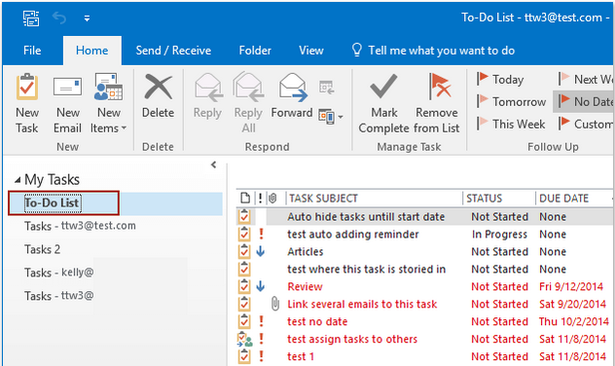The width and height of the screenshot is (615, 366).
Task: Create a New Task
Action: (x=27, y=103)
